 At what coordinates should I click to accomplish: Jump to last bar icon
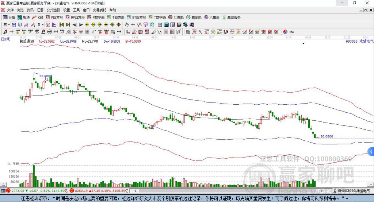pos(68,25)
